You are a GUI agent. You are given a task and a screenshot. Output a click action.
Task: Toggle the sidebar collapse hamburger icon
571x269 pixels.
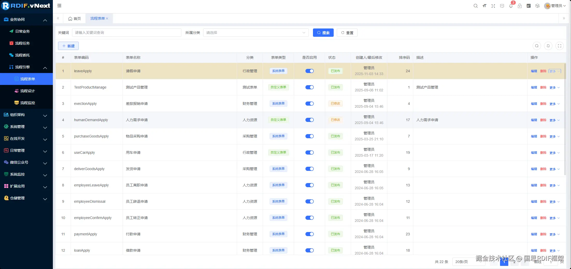point(59,6)
